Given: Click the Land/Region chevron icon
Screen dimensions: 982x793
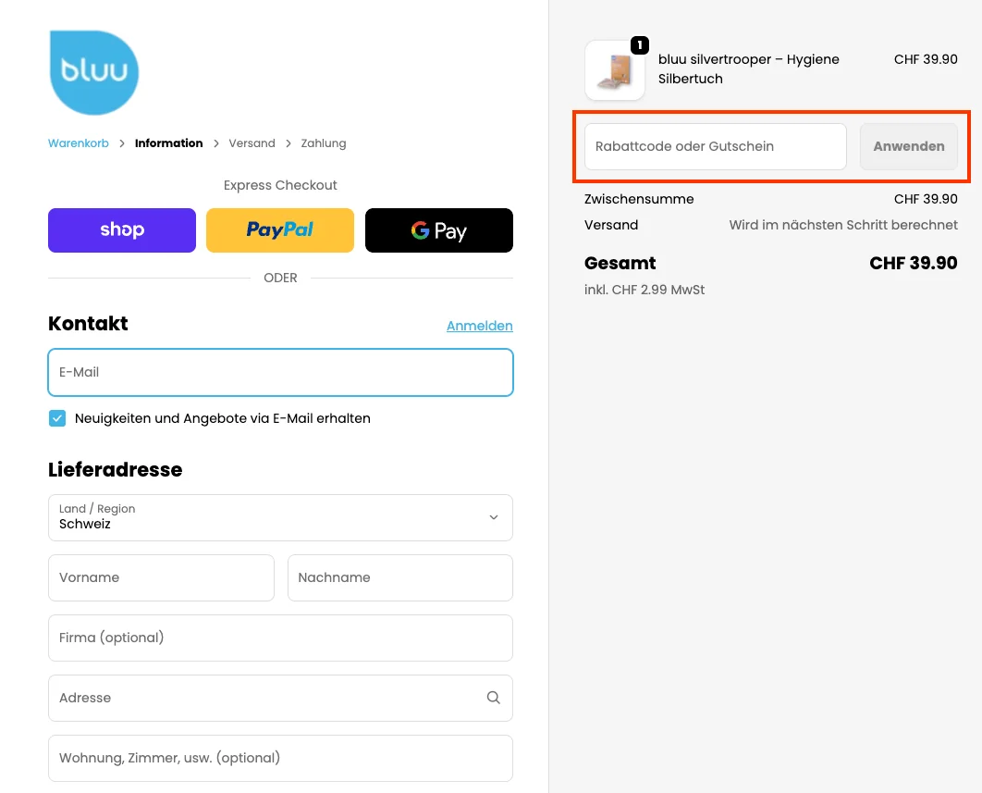Looking at the screenshot, I should click(494, 517).
